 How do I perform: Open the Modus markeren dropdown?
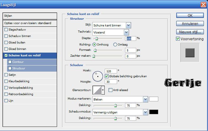(x=146, y=99)
